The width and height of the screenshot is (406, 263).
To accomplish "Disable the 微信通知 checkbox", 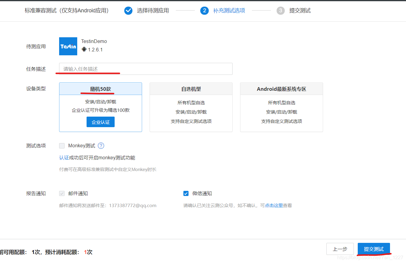I will [x=186, y=193].
